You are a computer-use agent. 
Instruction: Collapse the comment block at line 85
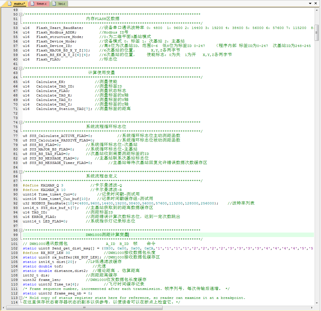coord(21,172)
